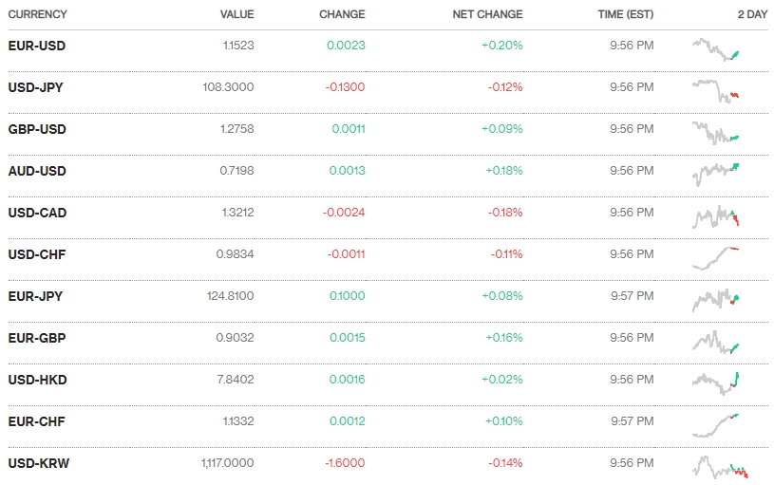This screenshot has width=774, height=485.
Task: Sort by the VALUE column header
Action: click(x=236, y=15)
